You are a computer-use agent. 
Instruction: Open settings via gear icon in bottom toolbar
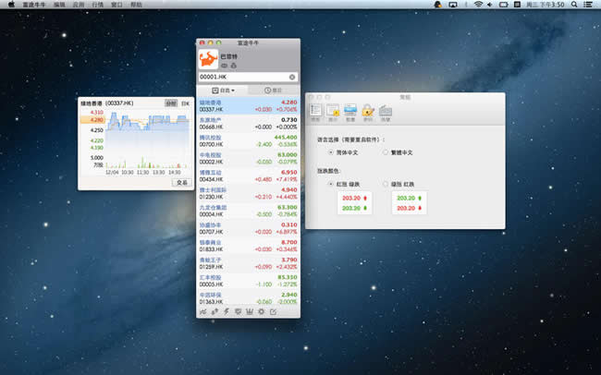pyautogui.click(x=262, y=312)
